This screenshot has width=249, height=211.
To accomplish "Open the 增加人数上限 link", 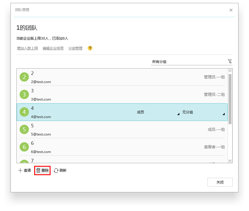I will point(27,48).
